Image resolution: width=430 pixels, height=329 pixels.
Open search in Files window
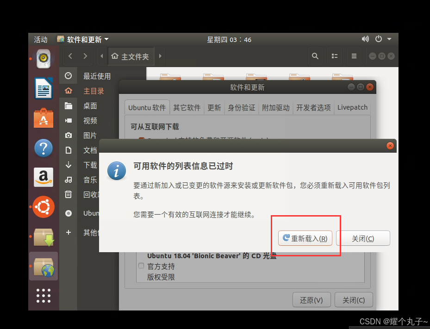(x=315, y=56)
